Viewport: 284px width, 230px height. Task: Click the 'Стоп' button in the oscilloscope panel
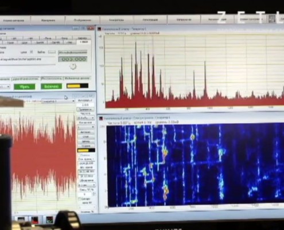(85, 137)
